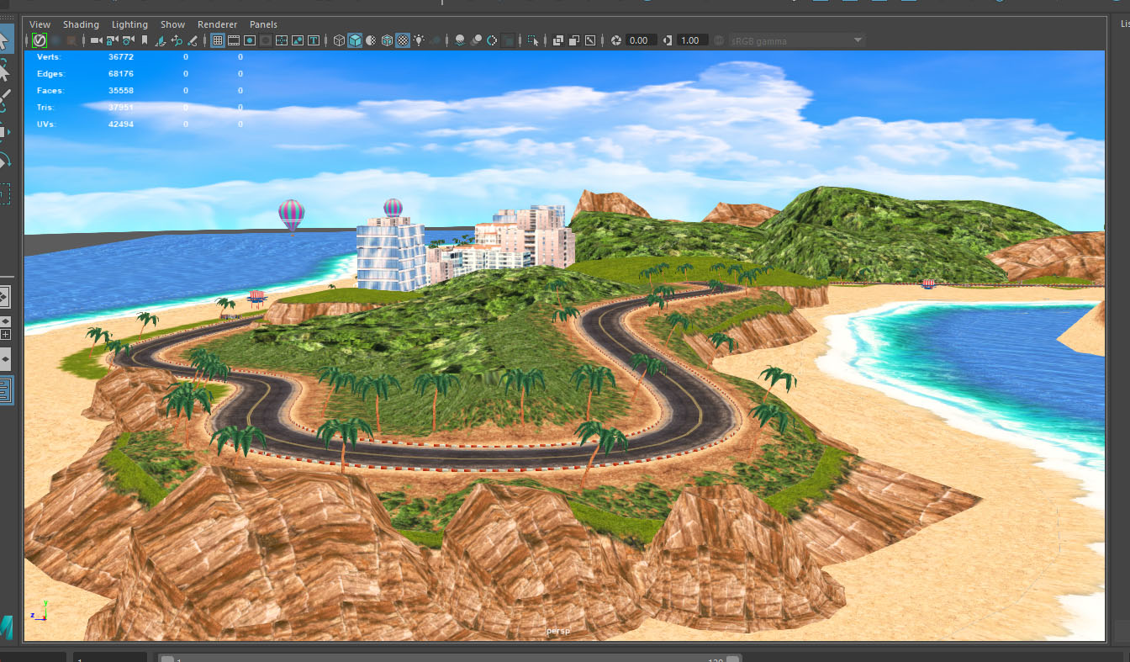Click the lock camera icon

112,40
